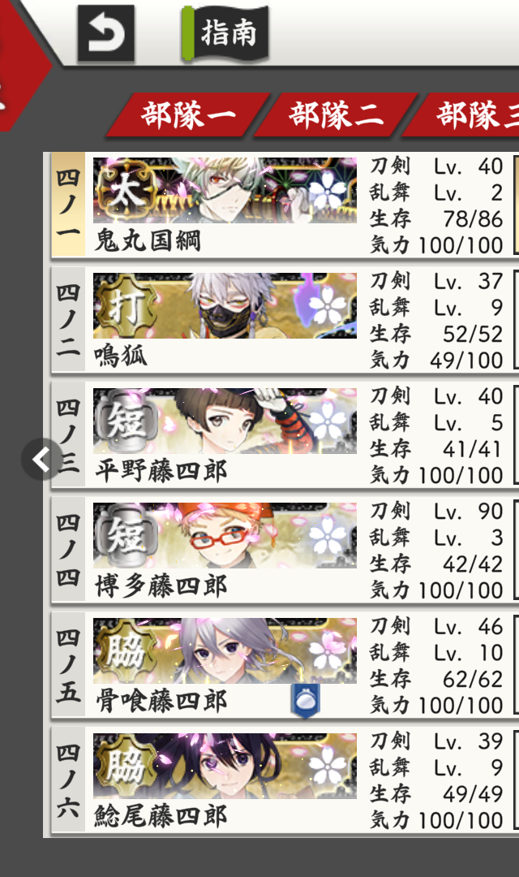Select 博多藤四郎 portrait thumbnail

tap(225, 536)
